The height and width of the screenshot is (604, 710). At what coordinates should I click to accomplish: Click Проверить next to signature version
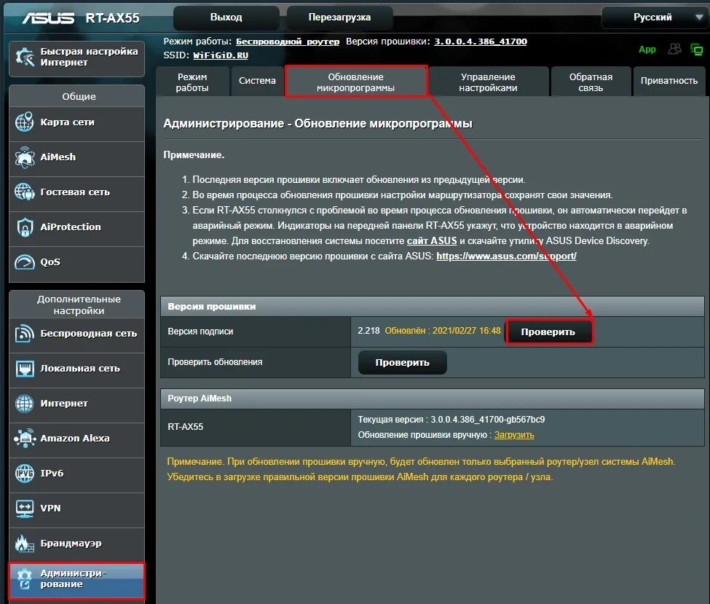[548, 332]
